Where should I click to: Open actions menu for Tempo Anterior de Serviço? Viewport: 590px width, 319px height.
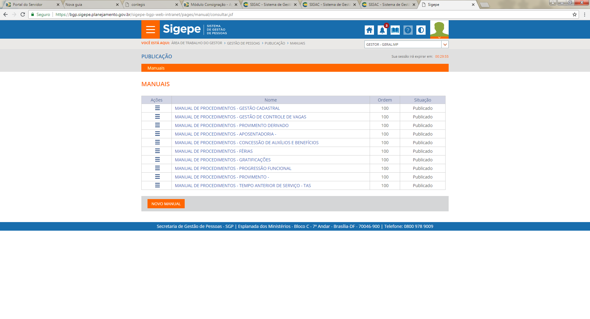(157, 185)
